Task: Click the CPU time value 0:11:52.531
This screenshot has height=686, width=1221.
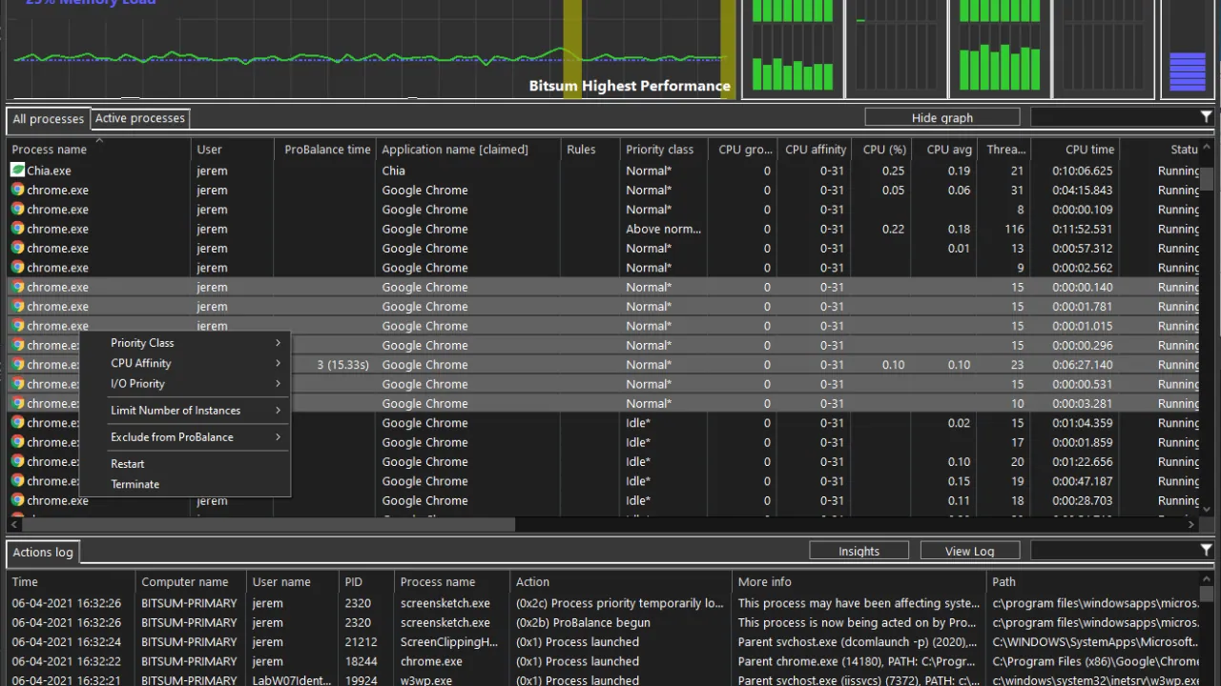Action: click(x=1082, y=229)
